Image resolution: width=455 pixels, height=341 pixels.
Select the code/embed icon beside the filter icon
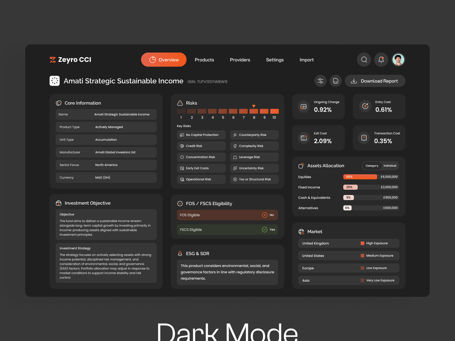pos(336,81)
